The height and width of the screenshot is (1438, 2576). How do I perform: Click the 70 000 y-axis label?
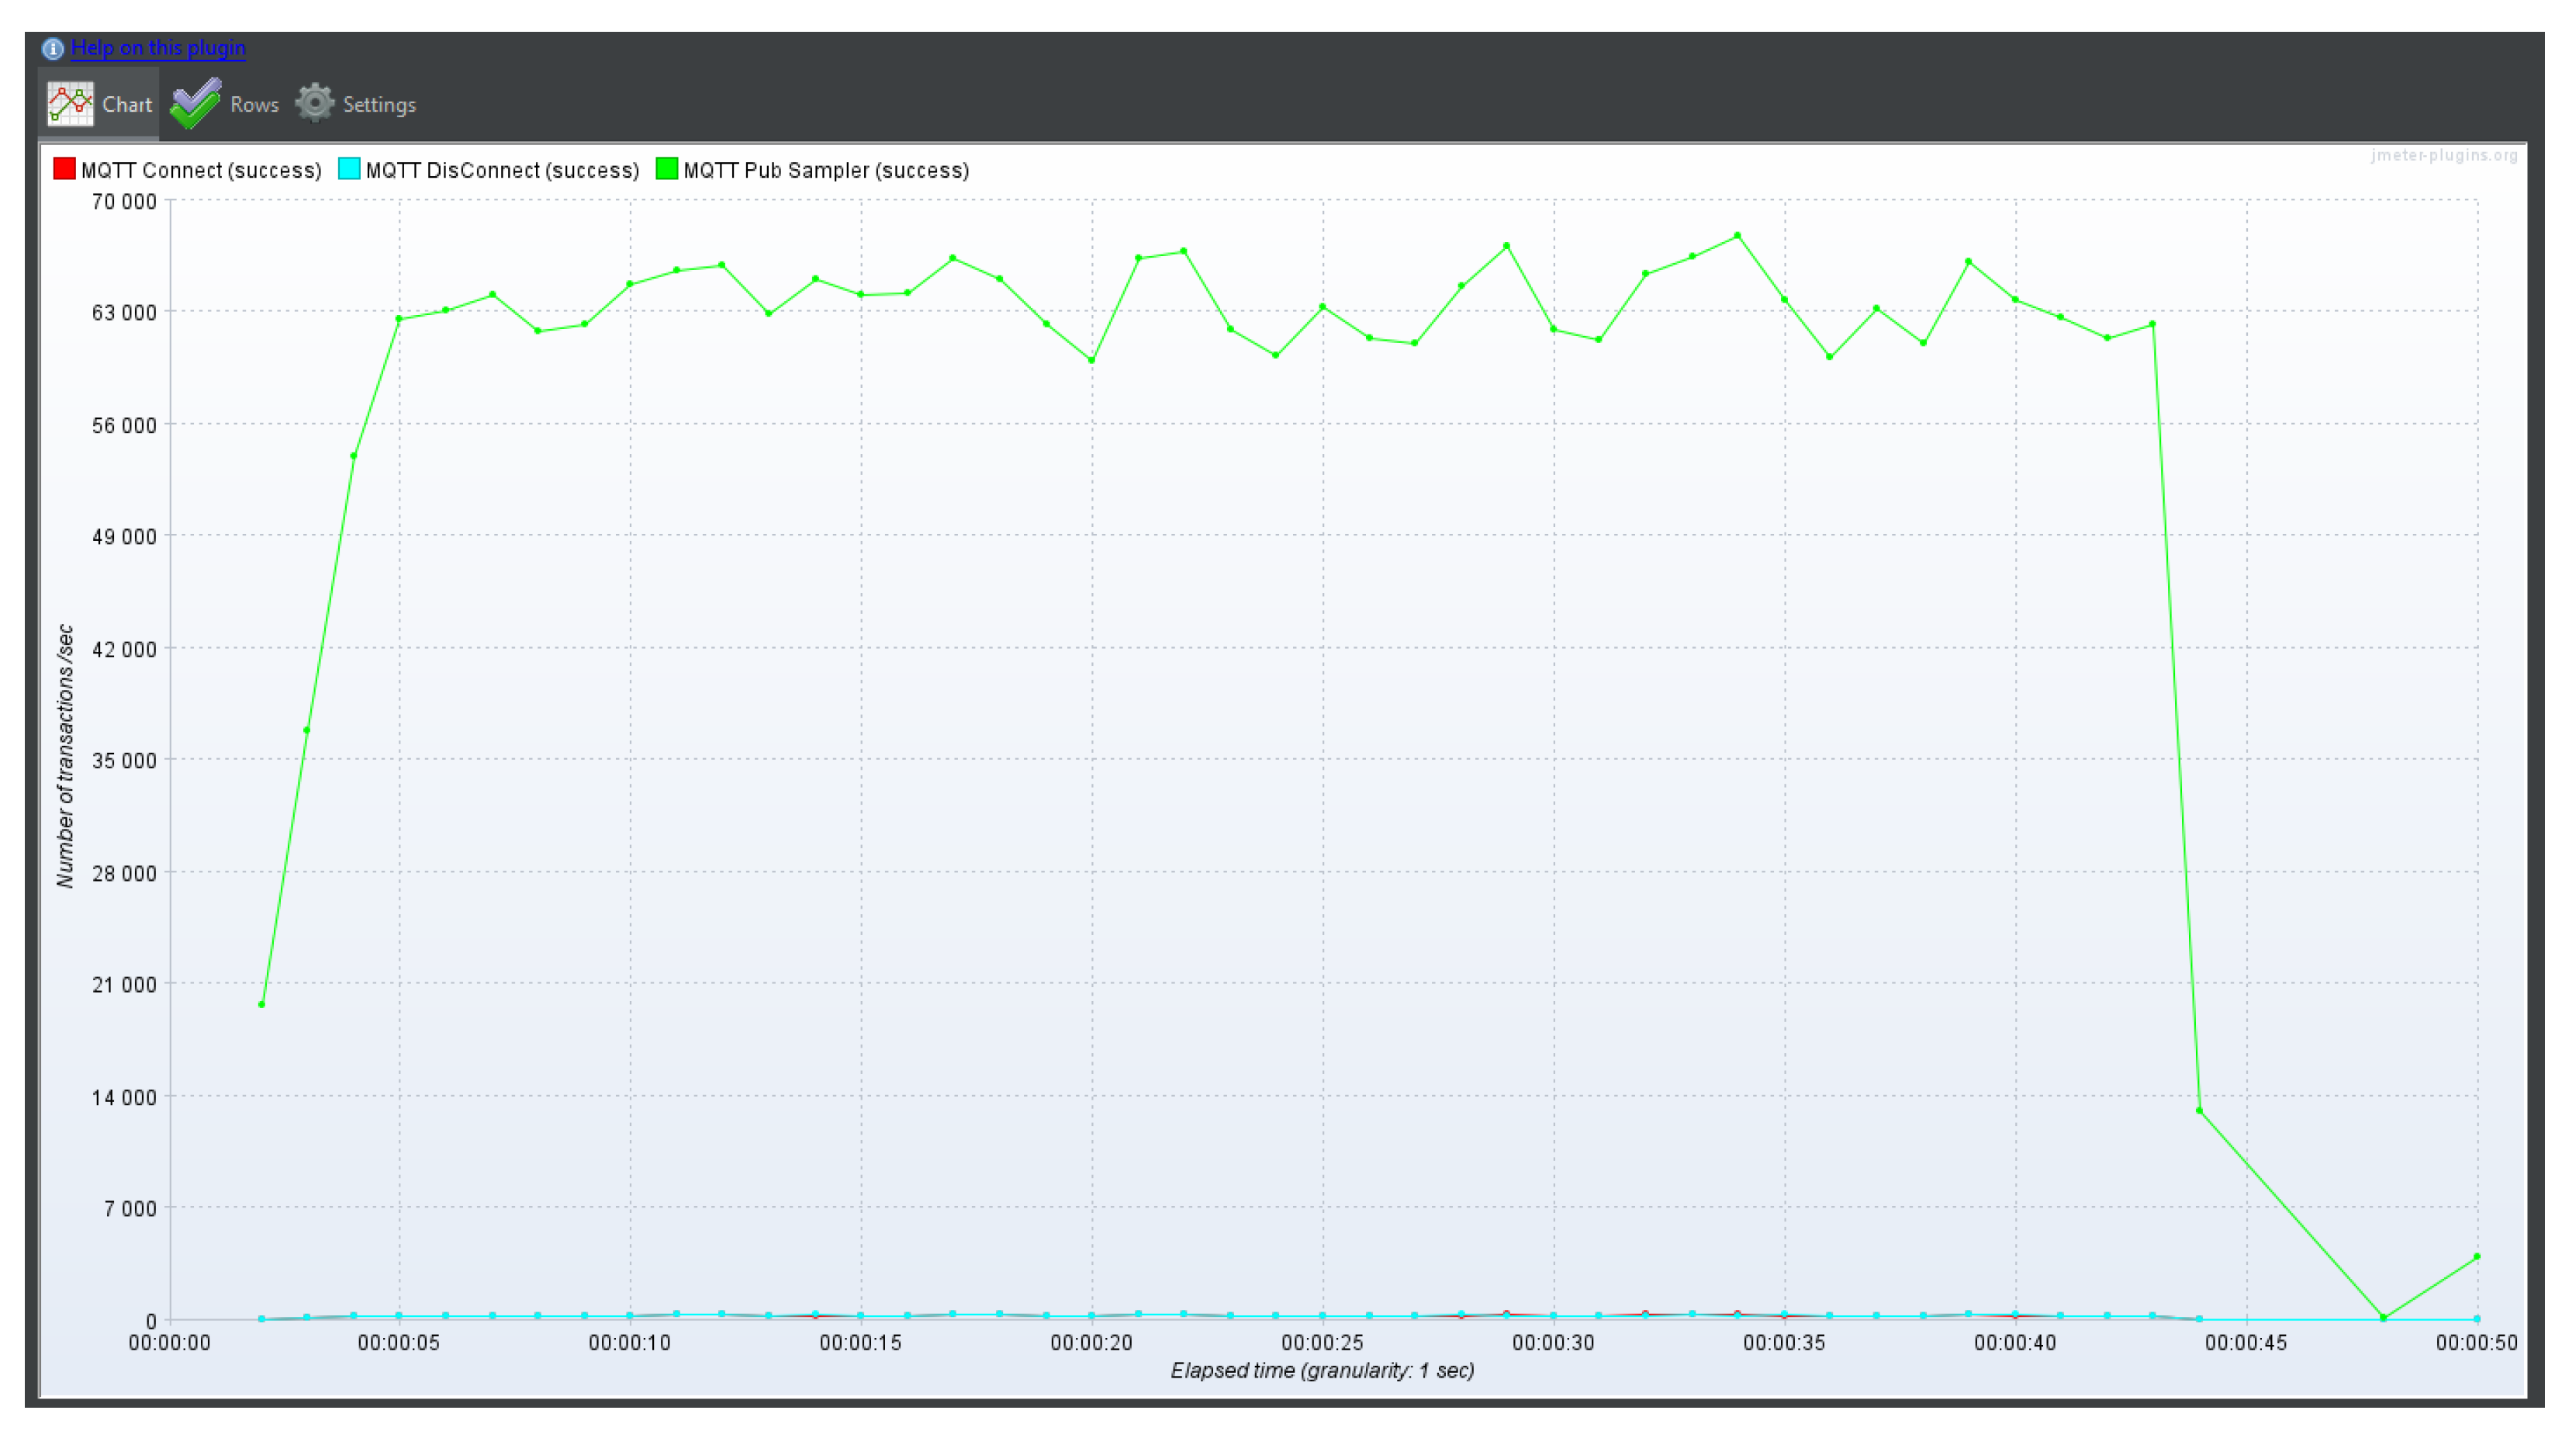click(x=124, y=201)
